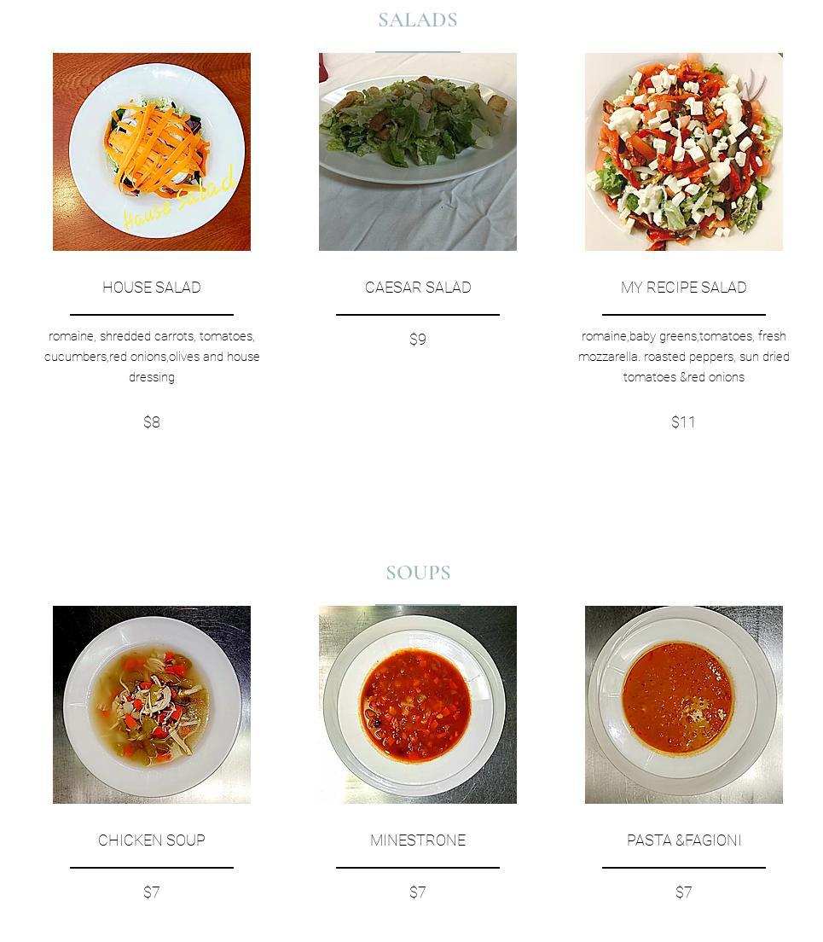Viewport: 823px width, 942px height.
Task: Select the SALADS section heading
Action: click(418, 20)
